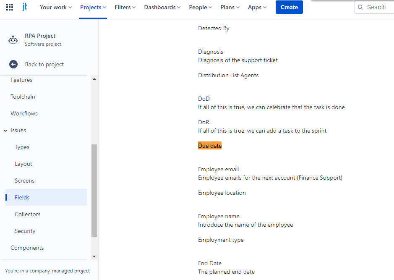Click the Create button
The width and height of the screenshot is (394, 280).
tap(289, 7)
